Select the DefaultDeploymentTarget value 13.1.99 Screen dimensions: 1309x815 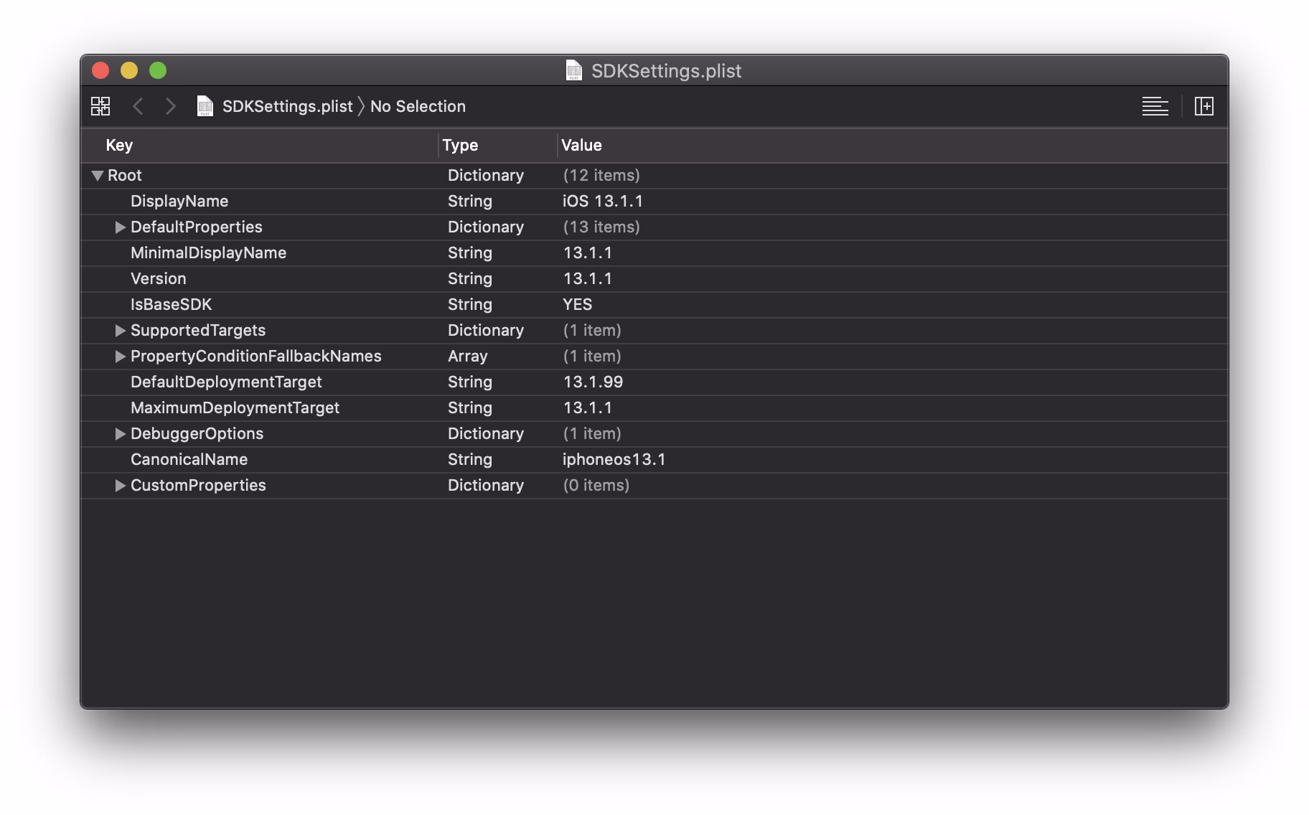(x=593, y=382)
